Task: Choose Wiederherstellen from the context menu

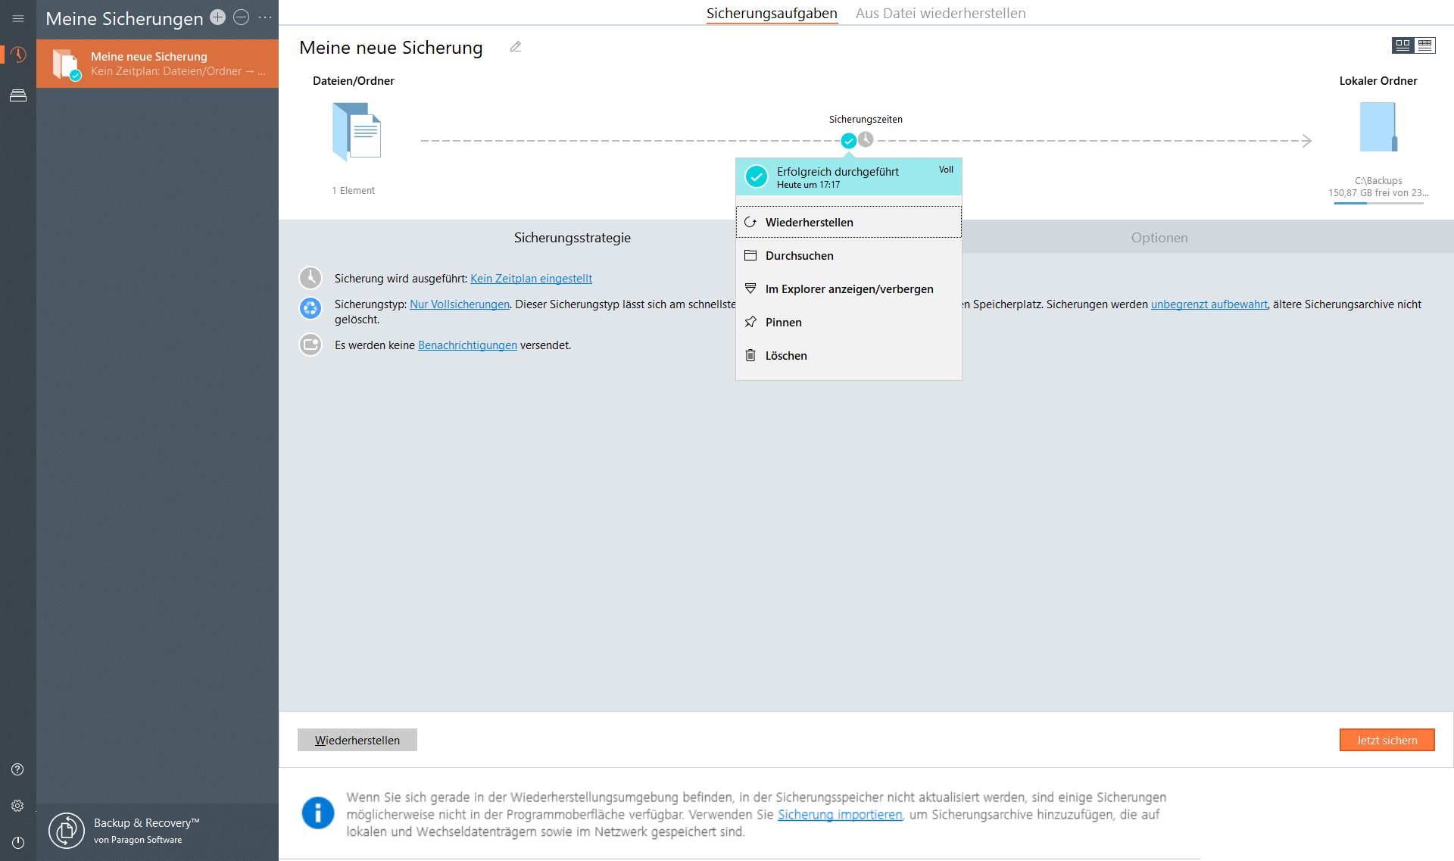Action: [x=809, y=223]
